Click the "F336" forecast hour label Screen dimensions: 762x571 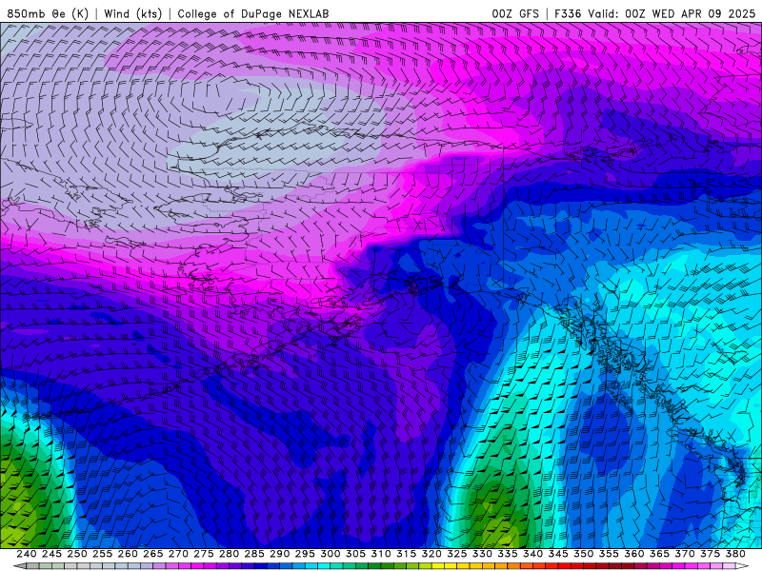568,13
